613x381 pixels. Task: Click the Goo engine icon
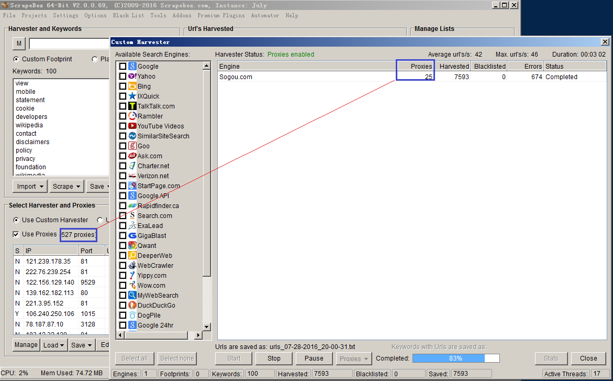(x=132, y=146)
